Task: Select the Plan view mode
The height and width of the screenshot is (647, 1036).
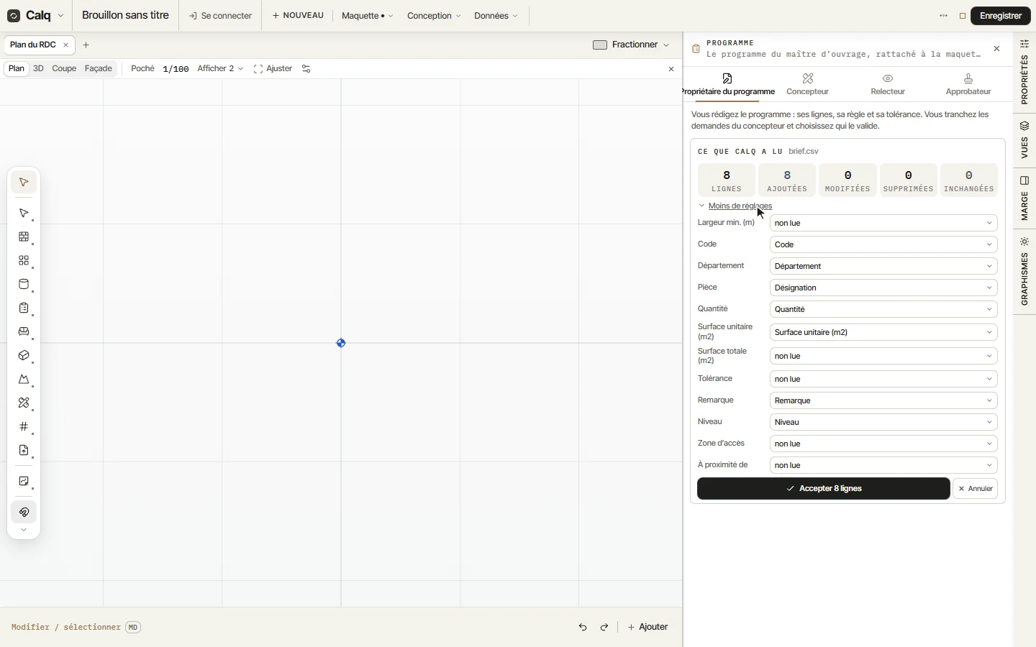Action: [x=17, y=69]
